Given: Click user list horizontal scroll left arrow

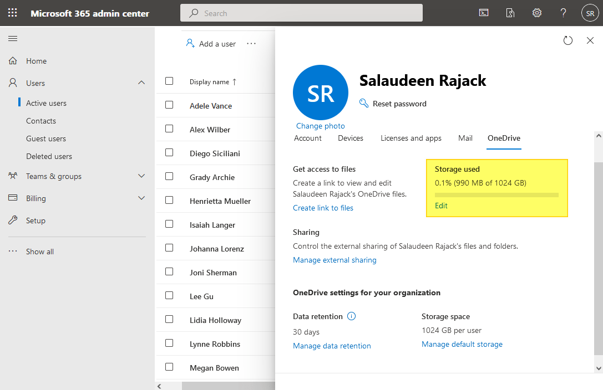Looking at the screenshot, I should pos(159,386).
